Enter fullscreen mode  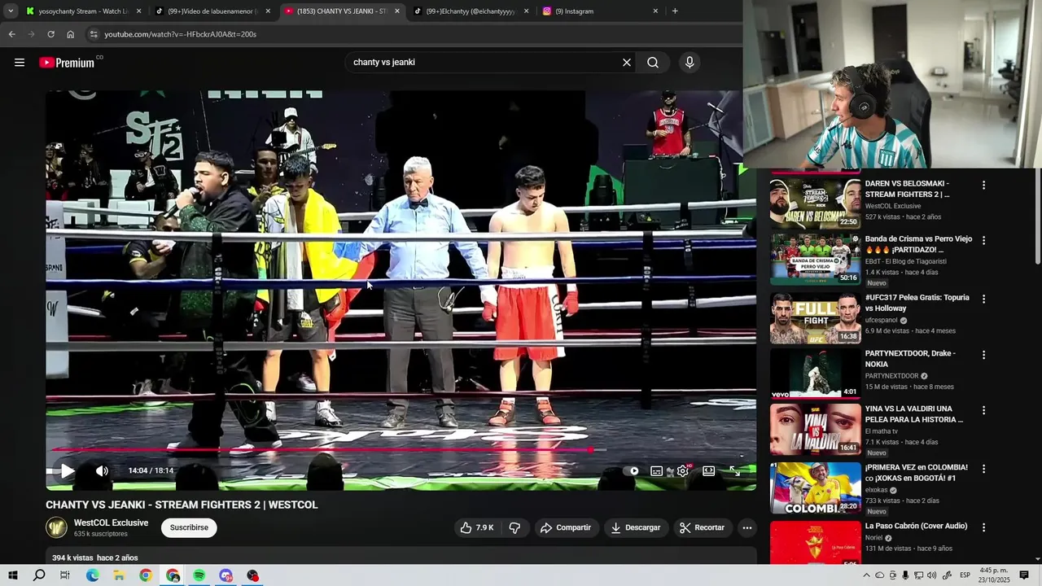tap(734, 470)
